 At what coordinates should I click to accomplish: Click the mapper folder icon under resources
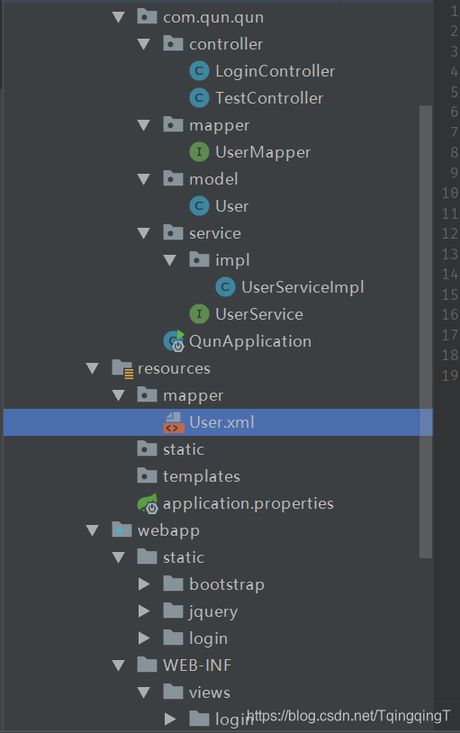pos(147,395)
